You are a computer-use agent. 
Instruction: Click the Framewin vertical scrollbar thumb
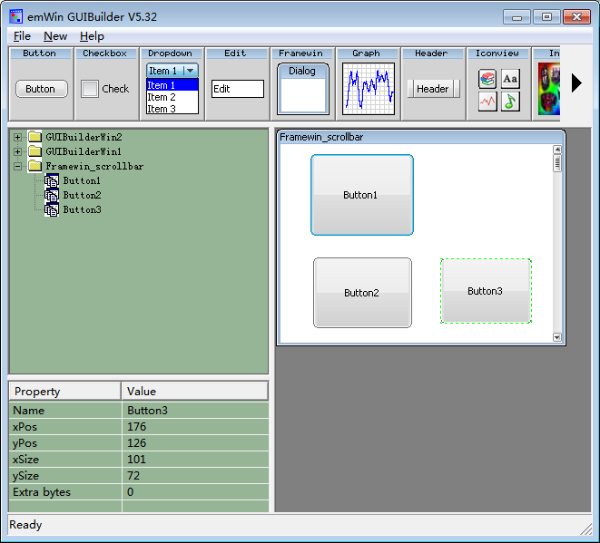click(x=557, y=163)
